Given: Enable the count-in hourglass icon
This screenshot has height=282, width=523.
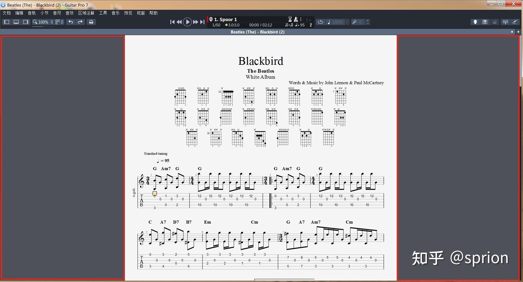Looking at the screenshot, I should (x=290, y=19).
